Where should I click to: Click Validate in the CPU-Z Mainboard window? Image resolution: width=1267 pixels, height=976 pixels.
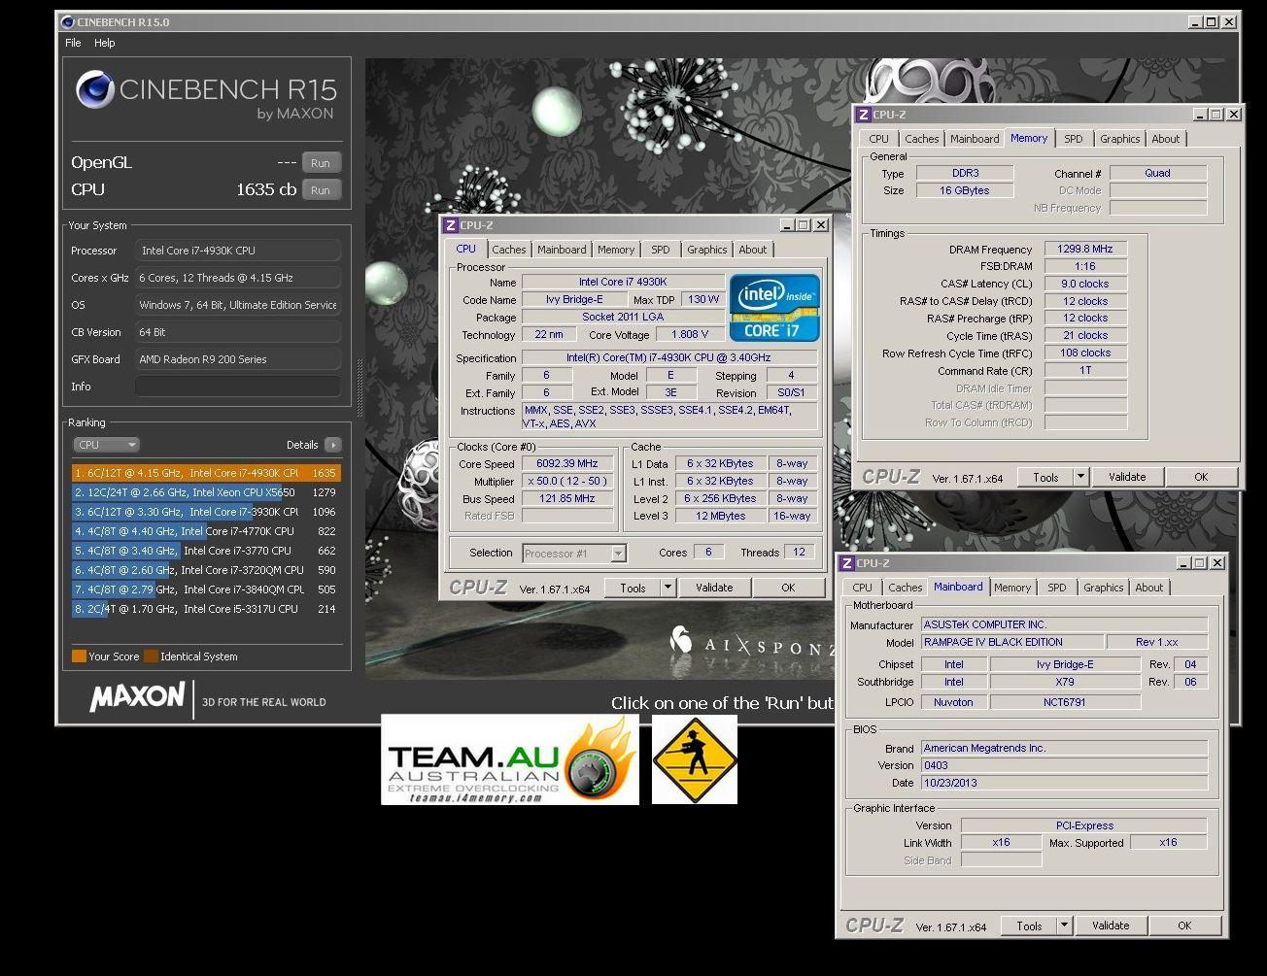(1111, 926)
